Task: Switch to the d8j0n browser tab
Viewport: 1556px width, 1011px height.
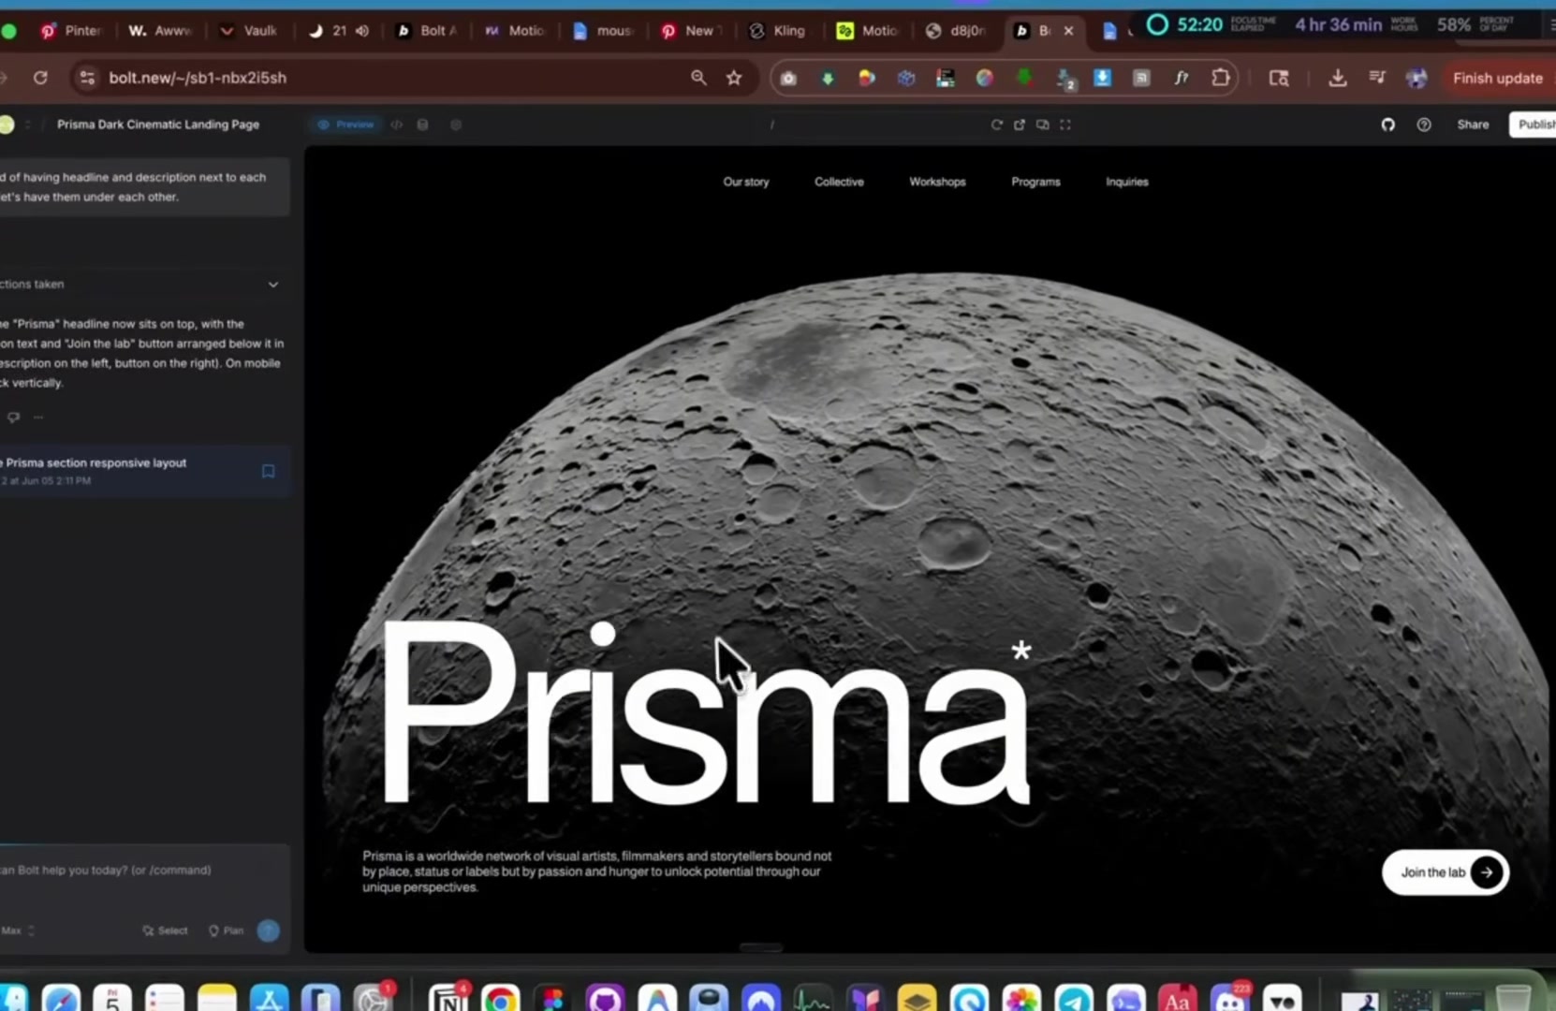Action: click(x=957, y=31)
